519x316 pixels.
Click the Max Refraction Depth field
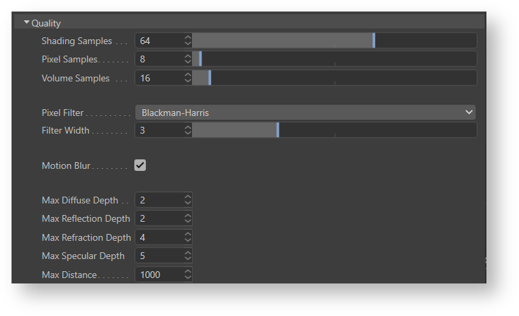(159, 237)
